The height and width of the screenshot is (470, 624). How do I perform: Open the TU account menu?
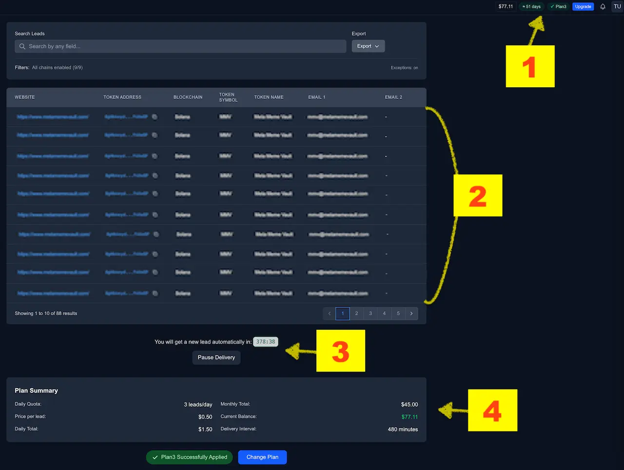617,6
